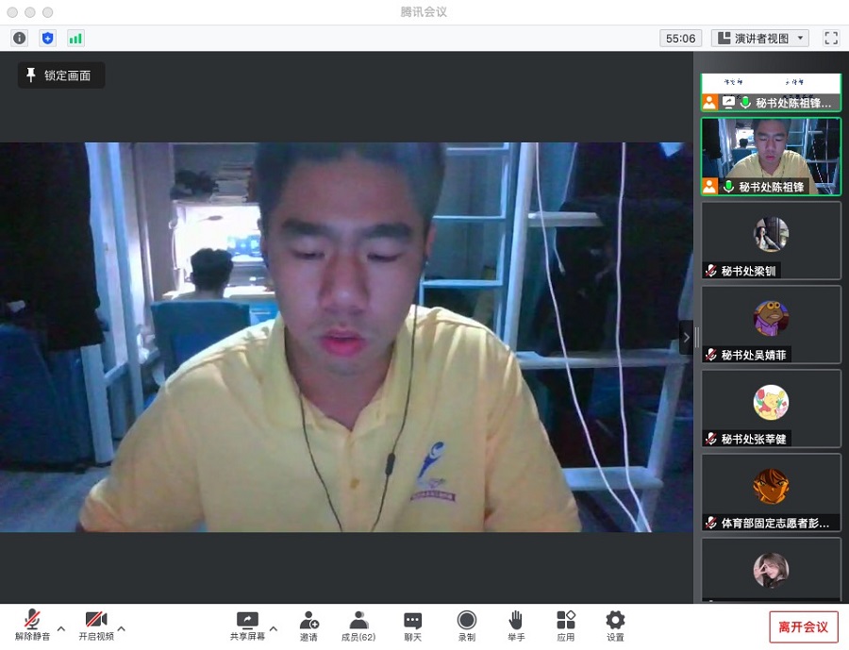849x650 pixels.
Task: Turn on camera with 开启视频
Action: point(96,625)
